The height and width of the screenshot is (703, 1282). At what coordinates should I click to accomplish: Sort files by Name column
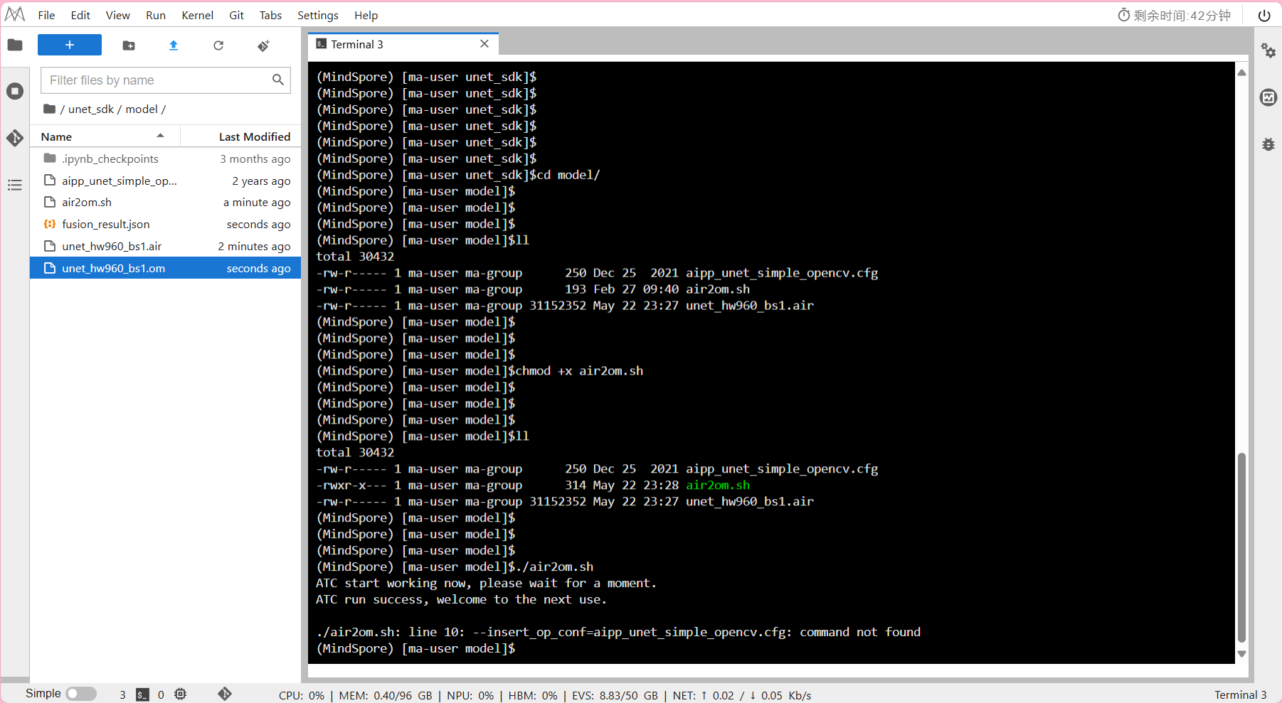pos(105,136)
